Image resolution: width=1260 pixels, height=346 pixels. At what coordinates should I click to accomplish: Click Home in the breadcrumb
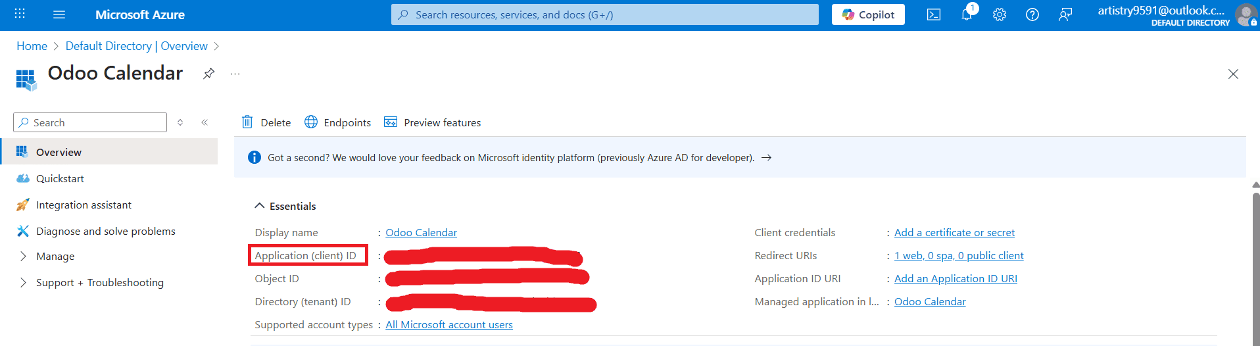[x=32, y=46]
